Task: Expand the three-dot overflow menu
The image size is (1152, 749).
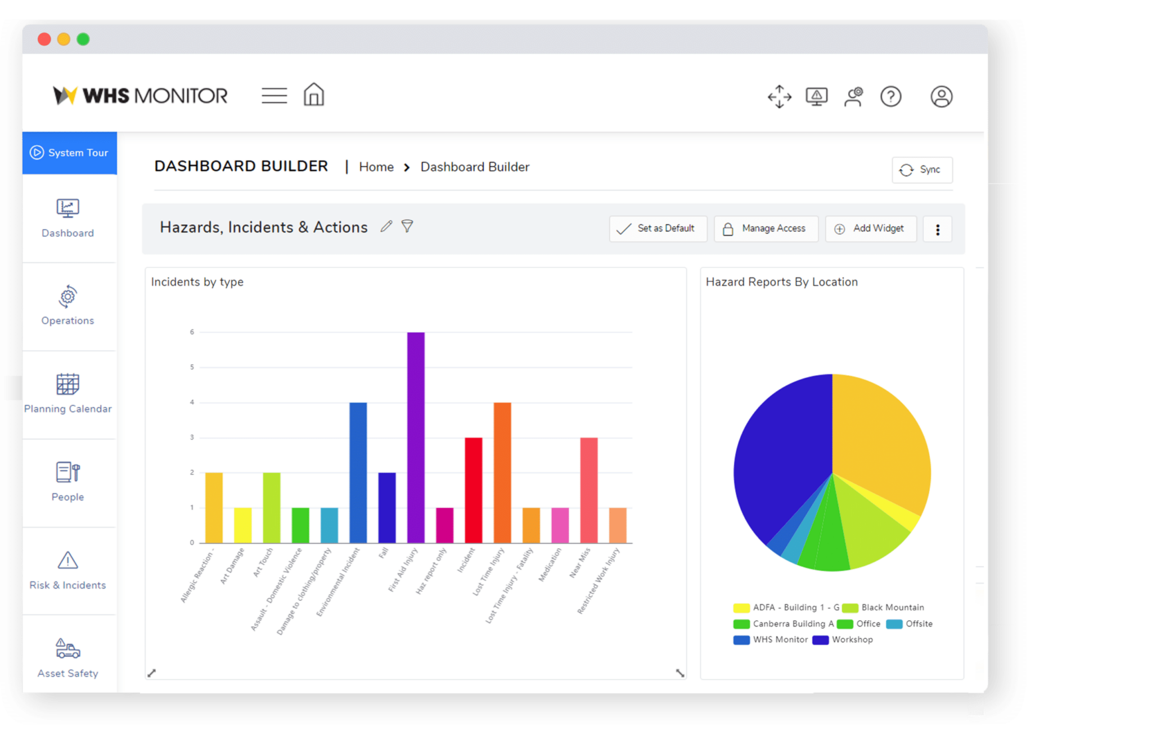Action: (x=937, y=229)
